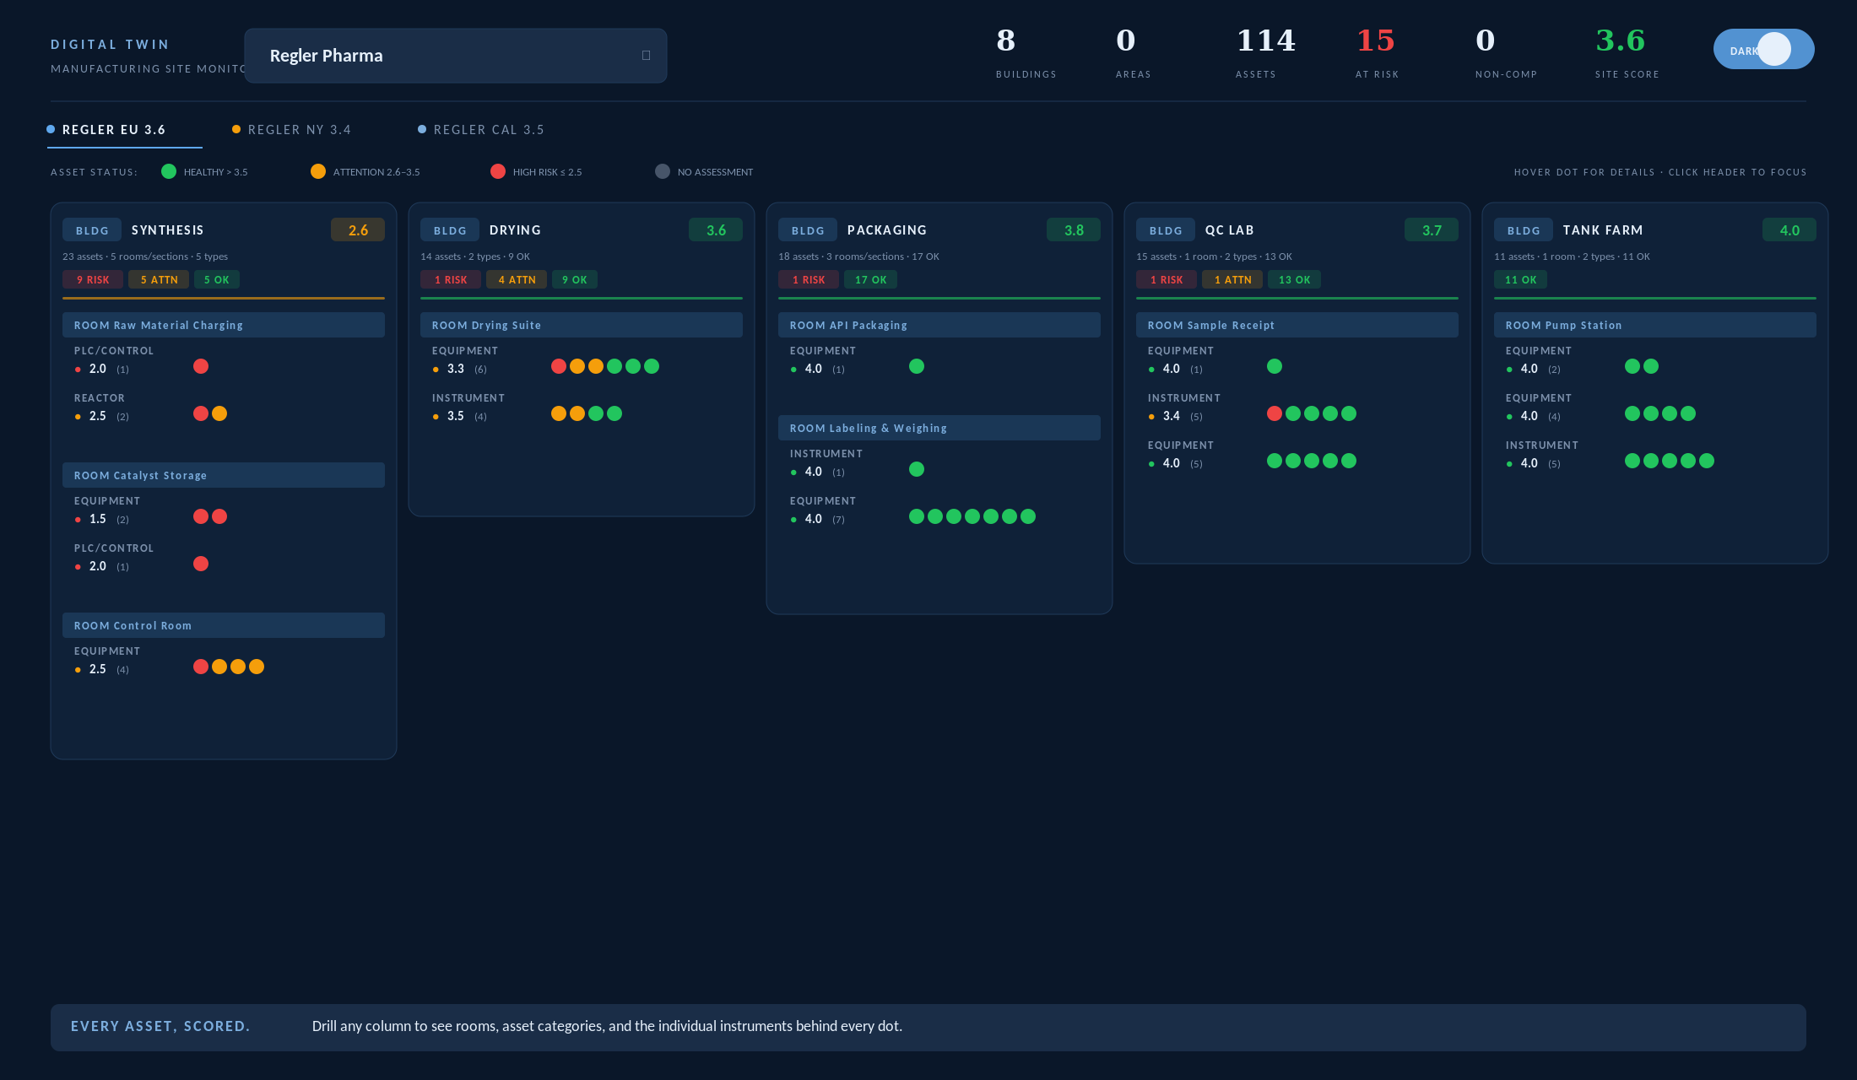Click last green Equipment dot in Labeling & Weighing
1857x1080 pixels.
coord(1028,516)
